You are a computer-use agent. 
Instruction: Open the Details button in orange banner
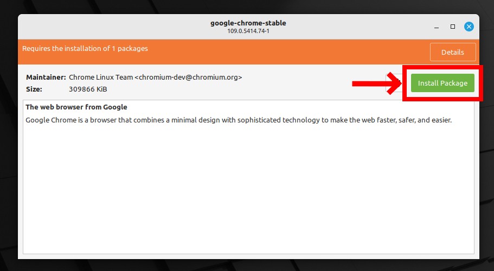click(453, 52)
